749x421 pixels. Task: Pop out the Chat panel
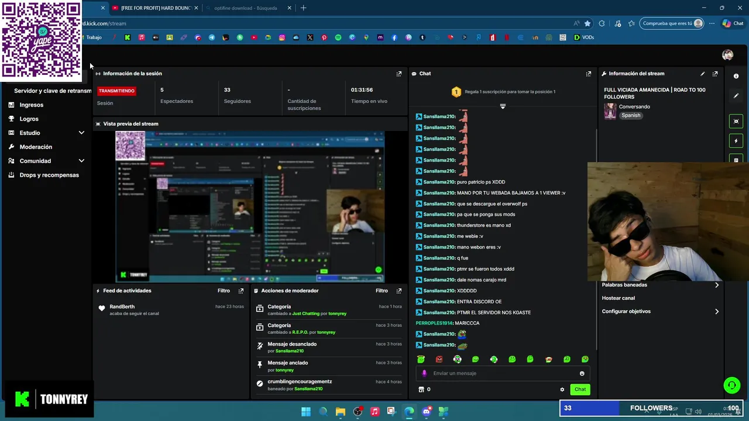[589, 74]
